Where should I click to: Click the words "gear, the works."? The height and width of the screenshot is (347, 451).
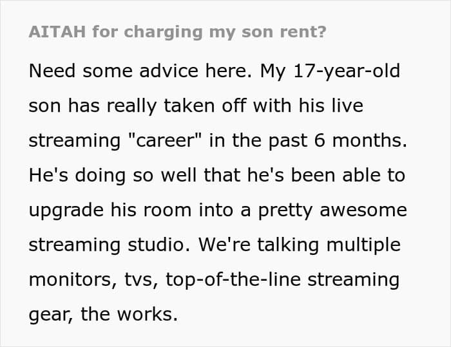click(102, 315)
